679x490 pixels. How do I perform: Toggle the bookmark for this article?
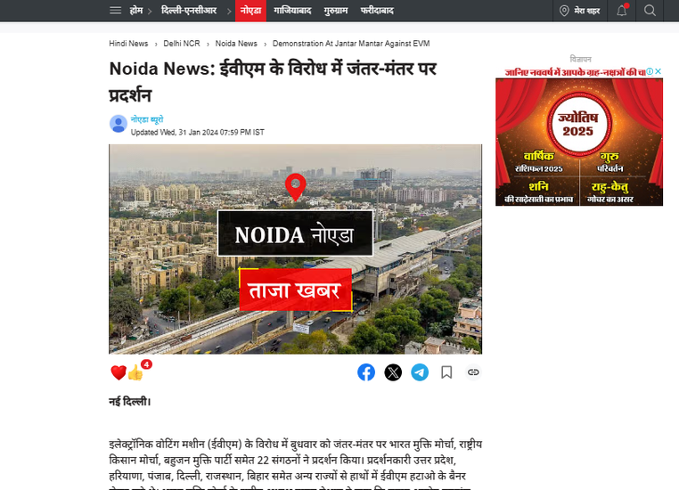(446, 372)
